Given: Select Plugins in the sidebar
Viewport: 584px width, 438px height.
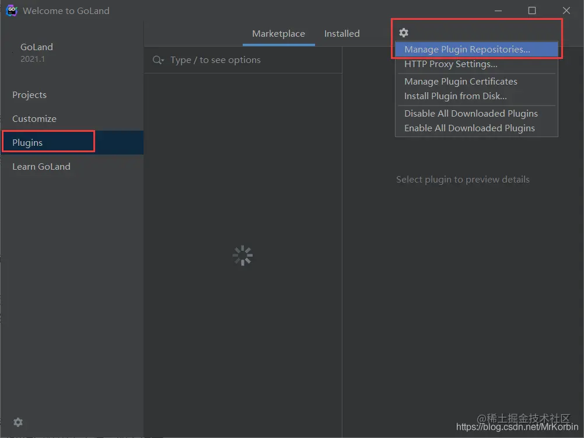Looking at the screenshot, I should 72,143.
